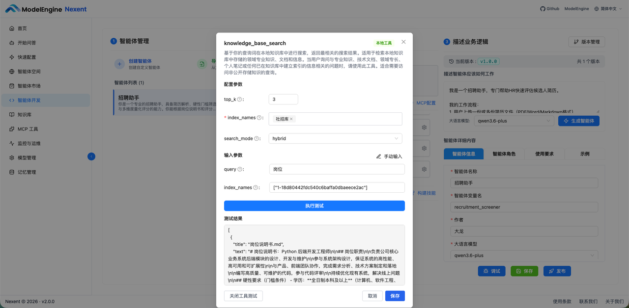Viewport: 629px width, 308px height.
Task: Open the search_mode hybrid dropdown
Action: pyautogui.click(x=335, y=138)
